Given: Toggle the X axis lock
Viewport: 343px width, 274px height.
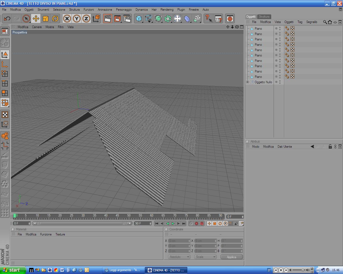Looking at the screenshot, I should (67, 18).
